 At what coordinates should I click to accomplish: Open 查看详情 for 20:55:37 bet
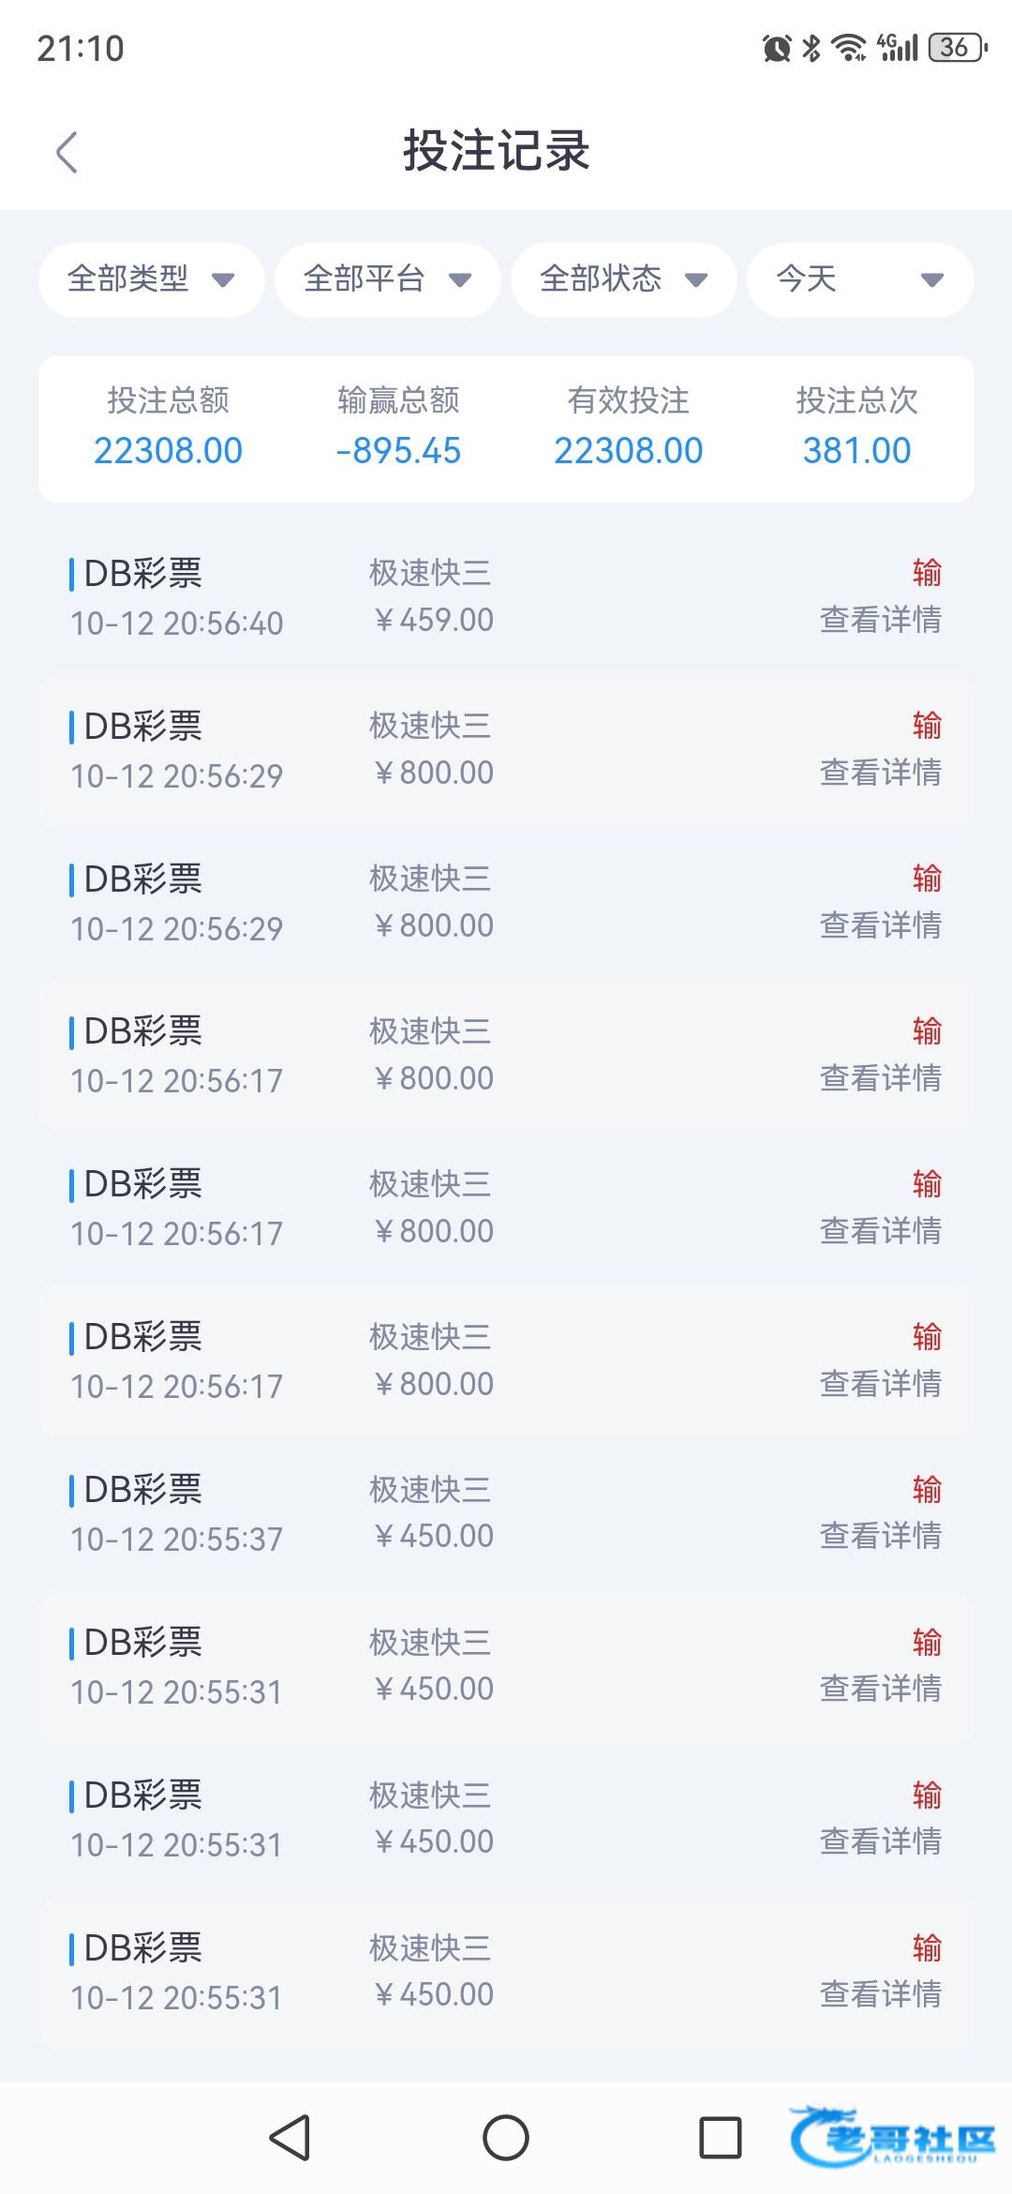(x=880, y=1536)
